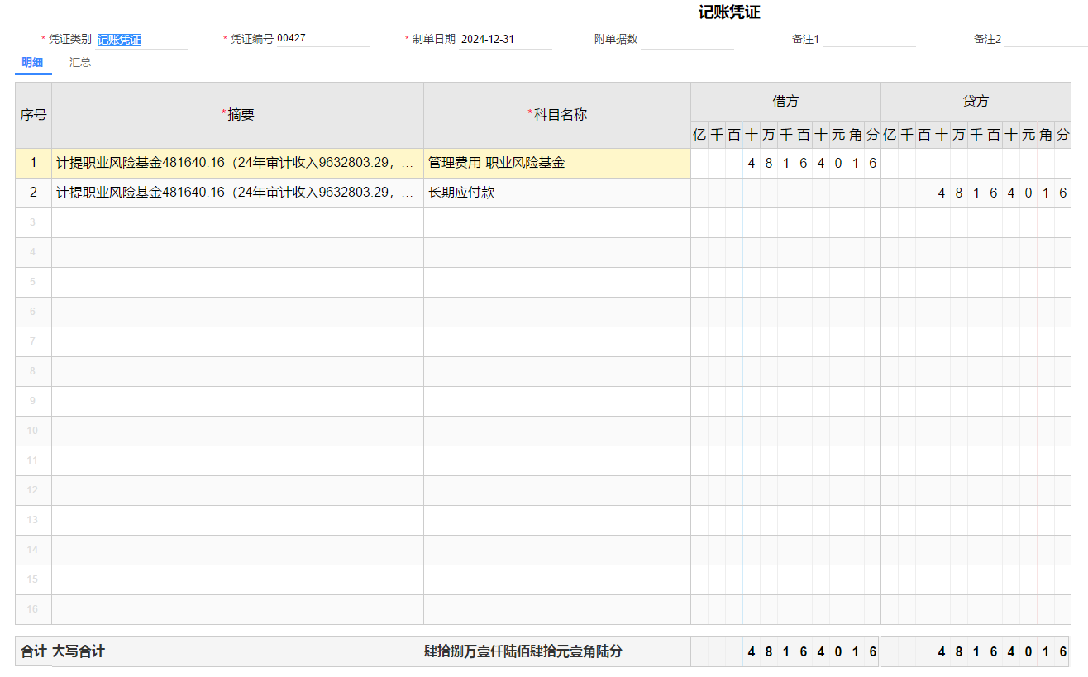Select row 1 summary cell 计提职业风险基金
1088x677 pixels.
pos(236,164)
